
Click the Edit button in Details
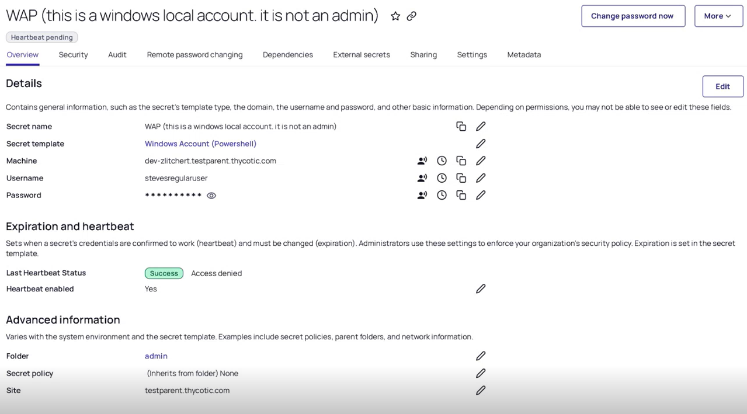click(722, 86)
